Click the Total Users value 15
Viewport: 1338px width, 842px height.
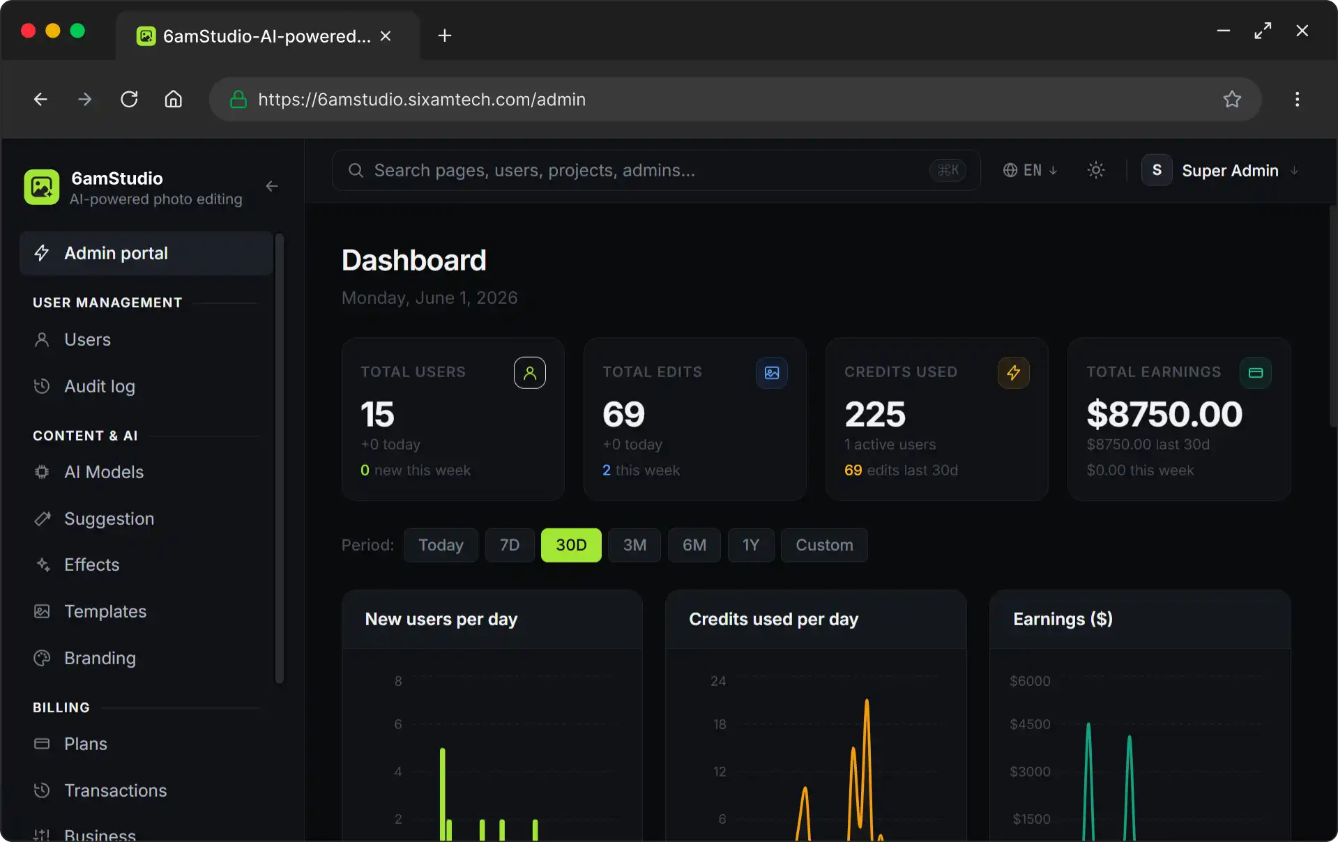click(377, 414)
